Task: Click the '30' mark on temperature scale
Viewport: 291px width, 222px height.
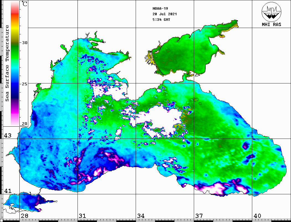Action: tap(25, 42)
